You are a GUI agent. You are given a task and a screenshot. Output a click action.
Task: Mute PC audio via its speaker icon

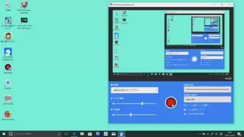pos(114,115)
